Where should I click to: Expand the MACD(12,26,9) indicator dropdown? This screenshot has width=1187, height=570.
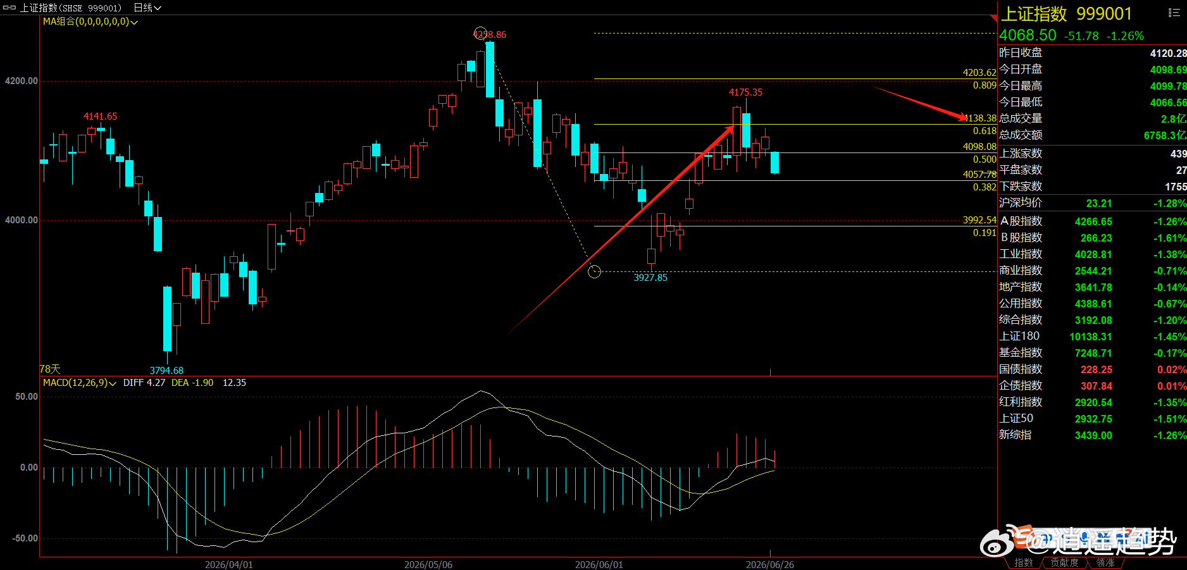point(80,383)
